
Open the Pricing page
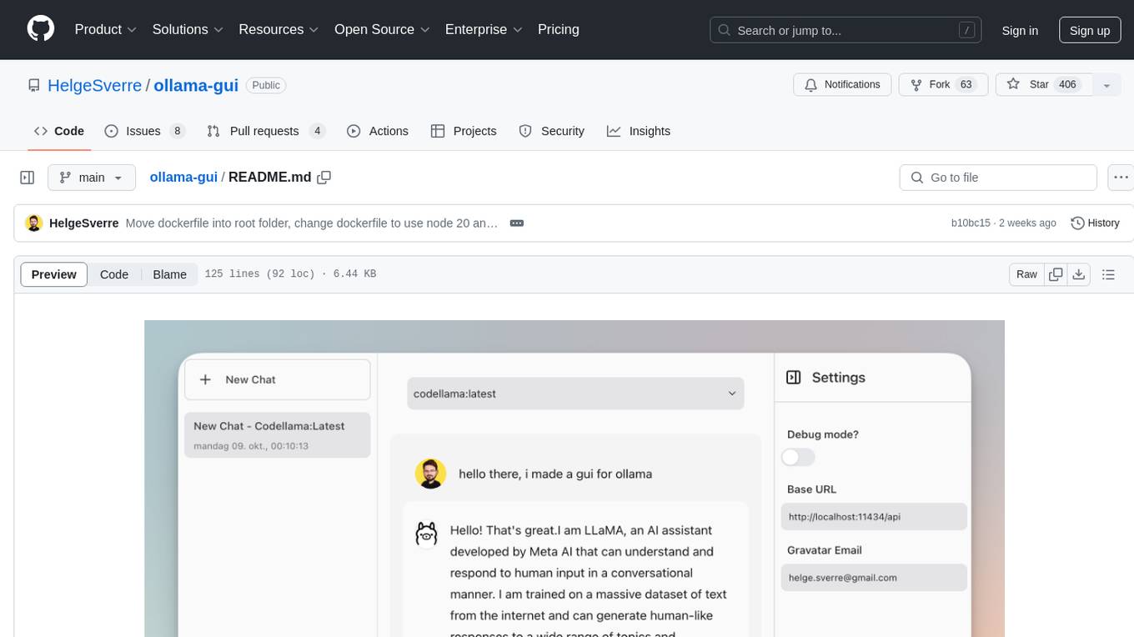(559, 29)
